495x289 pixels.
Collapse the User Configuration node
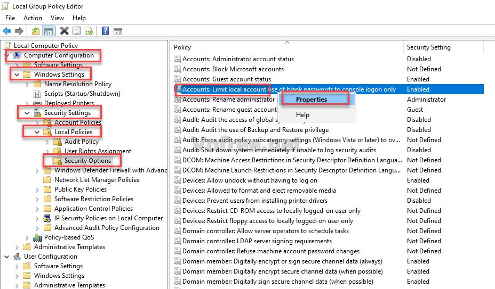tap(7, 257)
